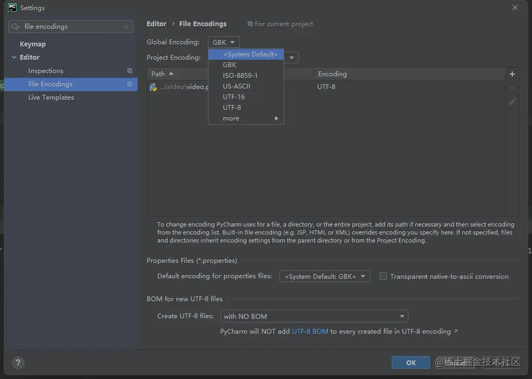Click the For current project copy icon
The width and height of the screenshot is (532, 379).
click(x=249, y=24)
